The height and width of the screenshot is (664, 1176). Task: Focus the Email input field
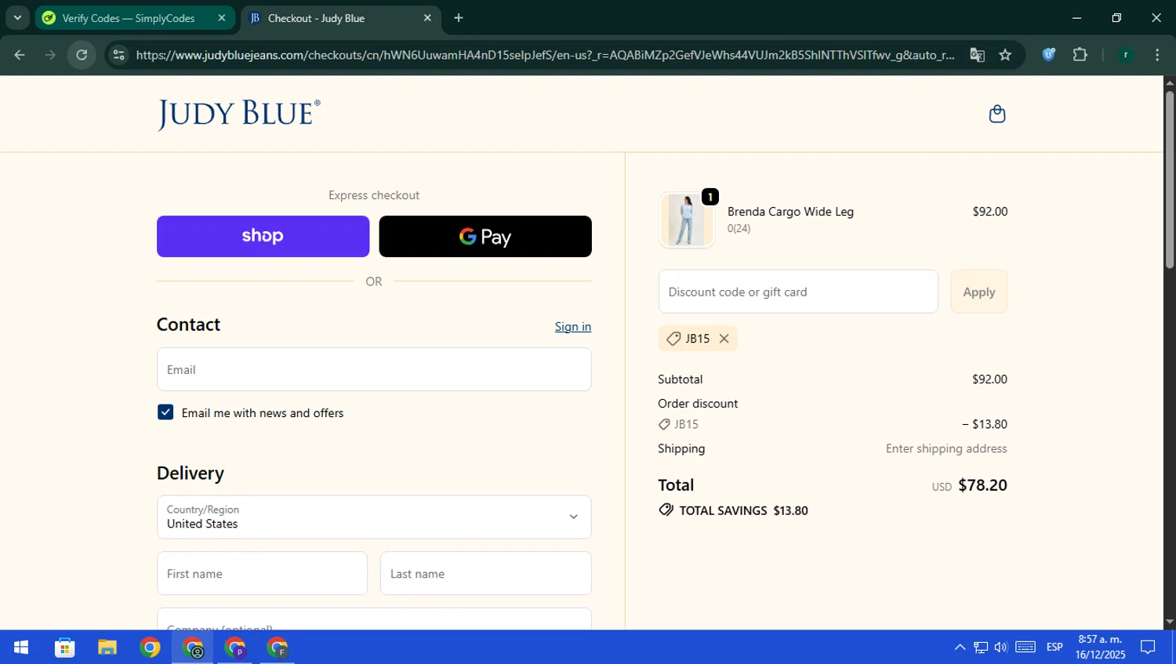[374, 369]
